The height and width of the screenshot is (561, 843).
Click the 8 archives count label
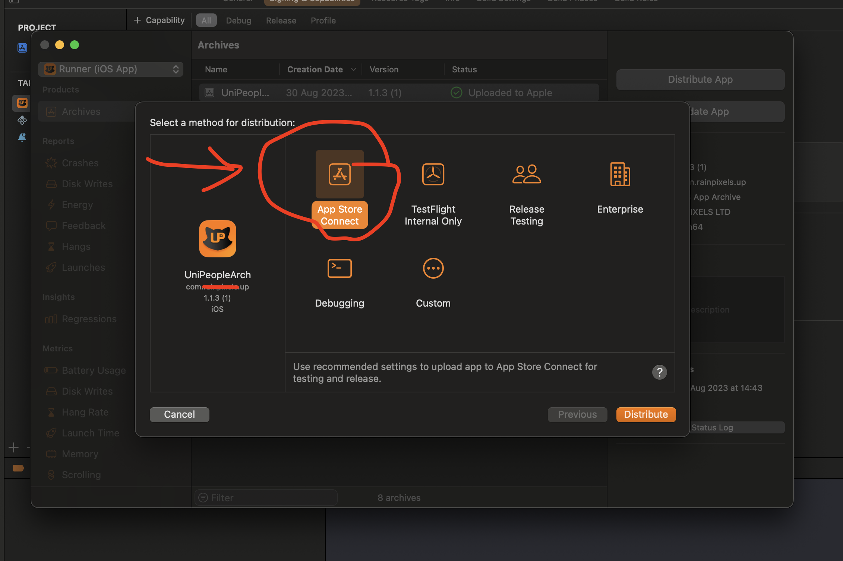pyautogui.click(x=399, y=498)
